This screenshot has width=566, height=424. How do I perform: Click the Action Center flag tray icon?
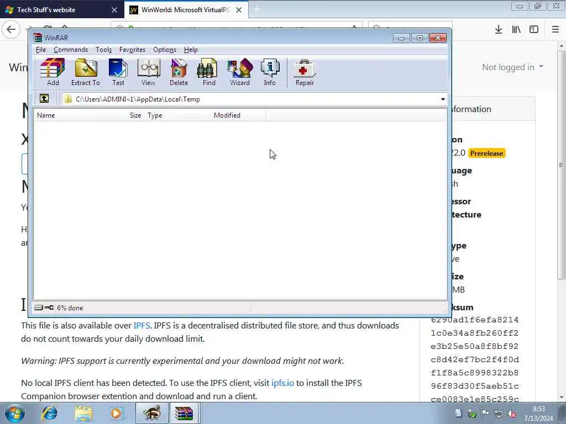485,414
